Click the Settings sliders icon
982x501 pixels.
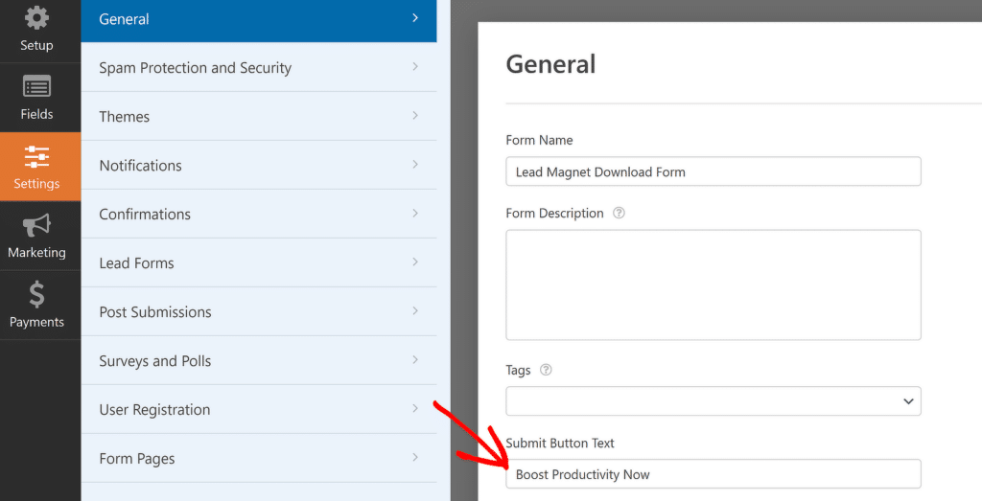click(x=36, y=156)
